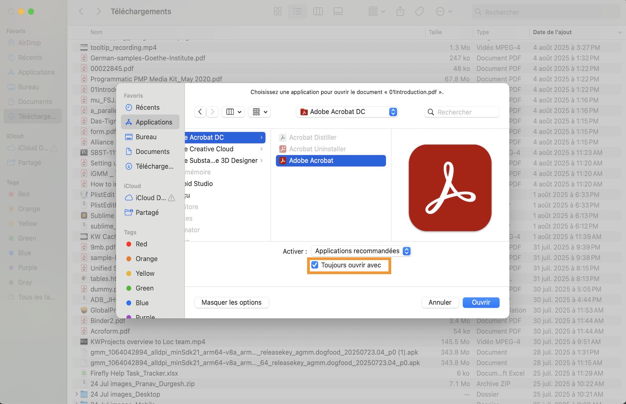The height and width of the screenshot is (404, 626).
Task: Open the Applications recommandées dropdown
Action: click(360, 251)
